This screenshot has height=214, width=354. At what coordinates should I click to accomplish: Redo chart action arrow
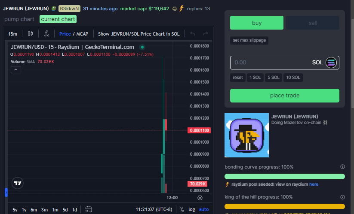(x=205, y=34)
